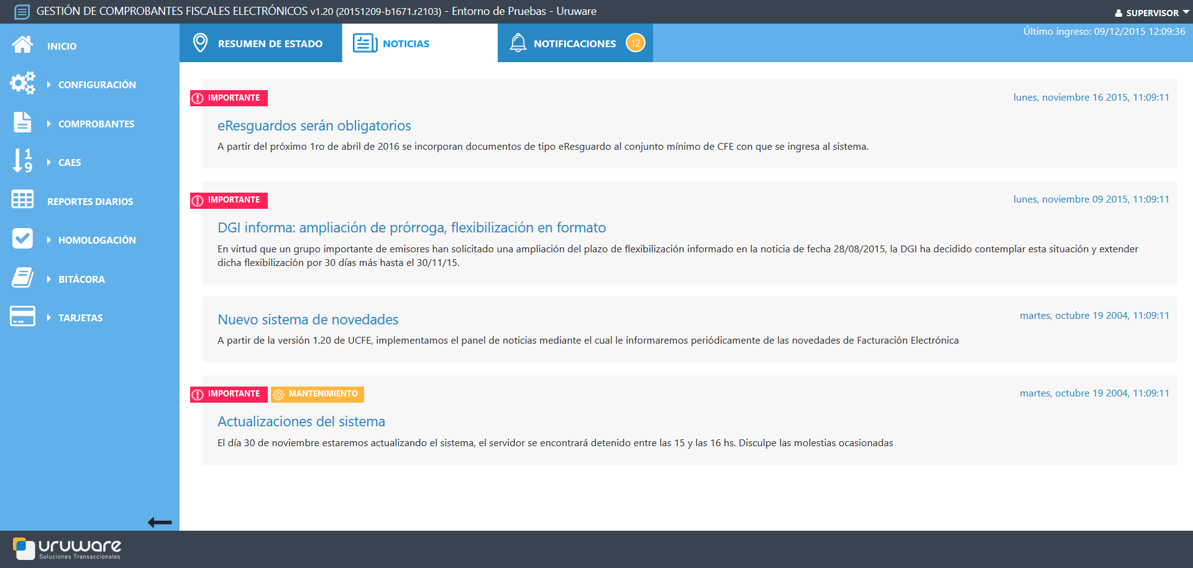Viewport: 1193px width, 568px height.
Task: Click the Inicio home icon
Action: (x=22, y=44)
